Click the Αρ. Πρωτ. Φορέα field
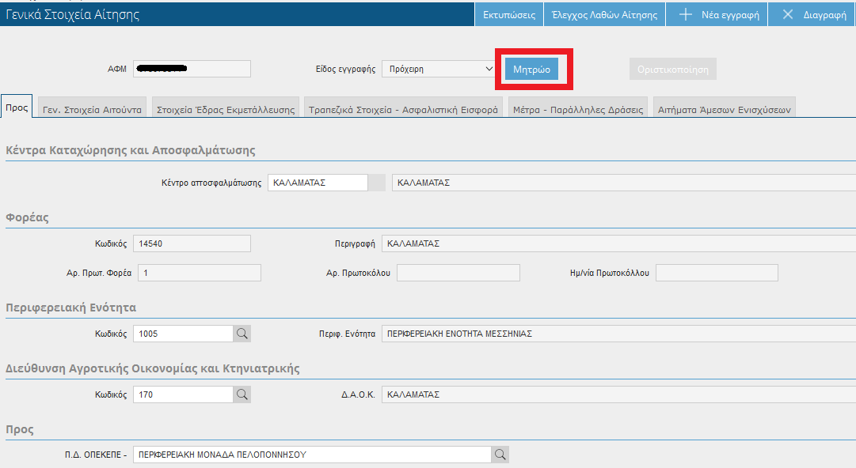This screenshot has height=468, width=856. click(200, 273)
